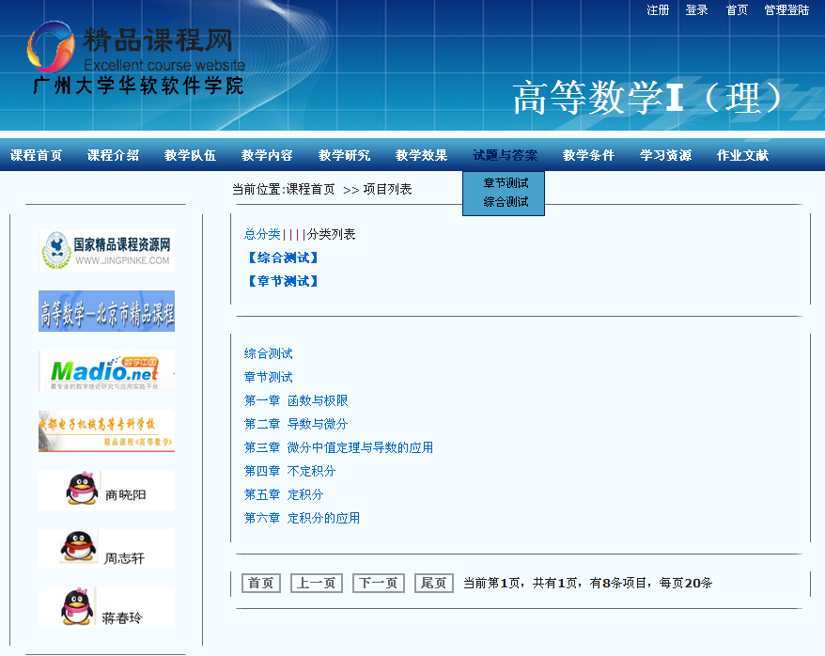Viewport: 825px width, 656px height.
Task: Open 第四章 不定积分 link
Action: 289,471
